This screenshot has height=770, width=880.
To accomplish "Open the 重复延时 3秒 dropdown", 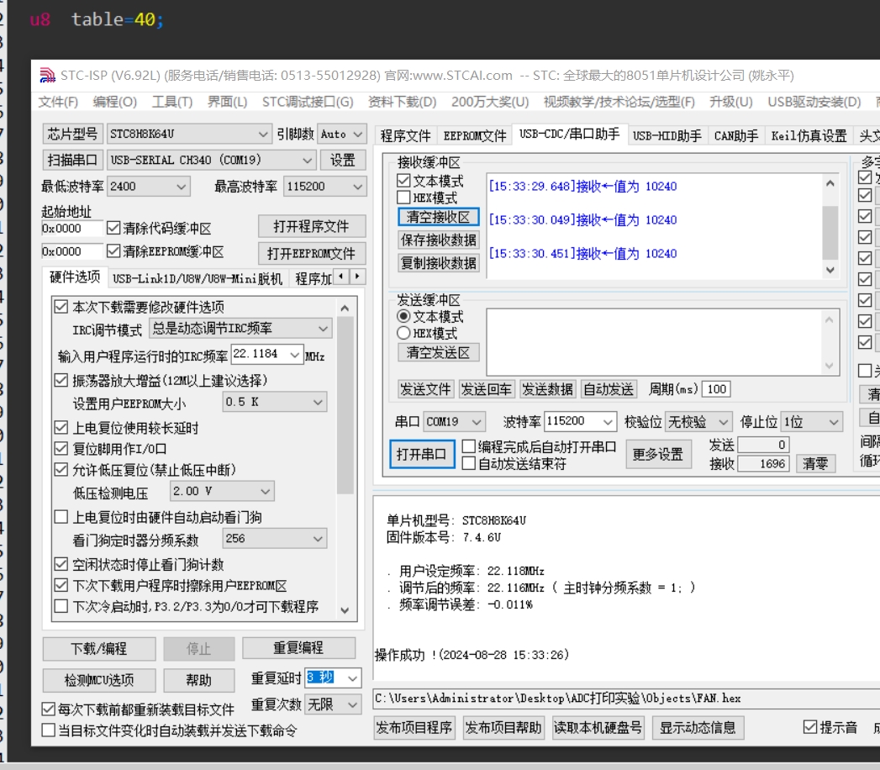I will pos(353,678).
